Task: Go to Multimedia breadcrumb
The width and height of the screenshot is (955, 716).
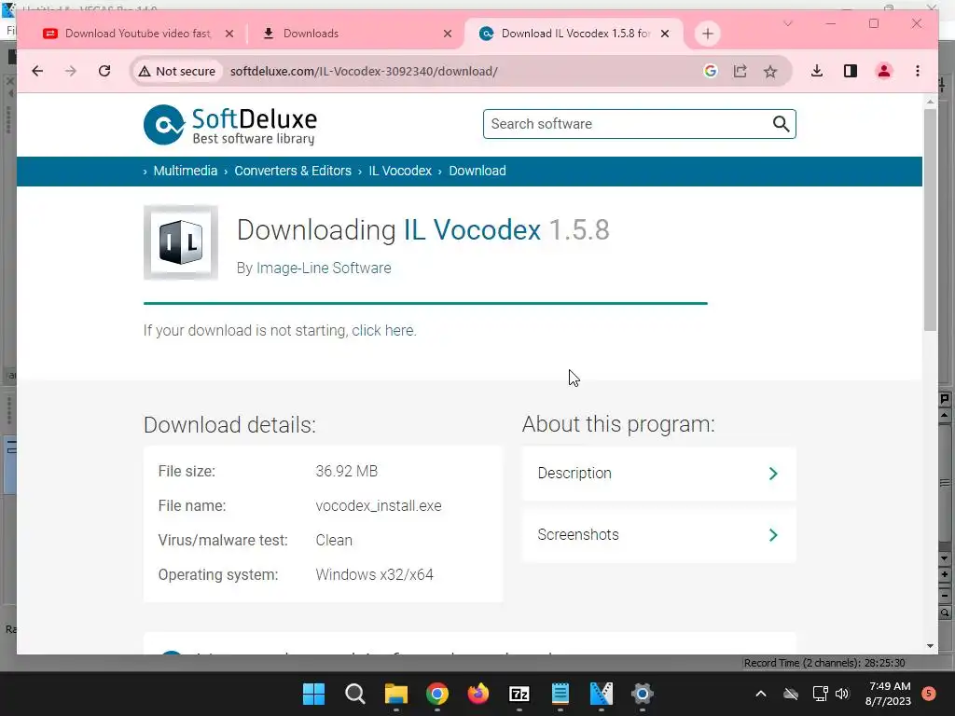Action: click(186, 172)
